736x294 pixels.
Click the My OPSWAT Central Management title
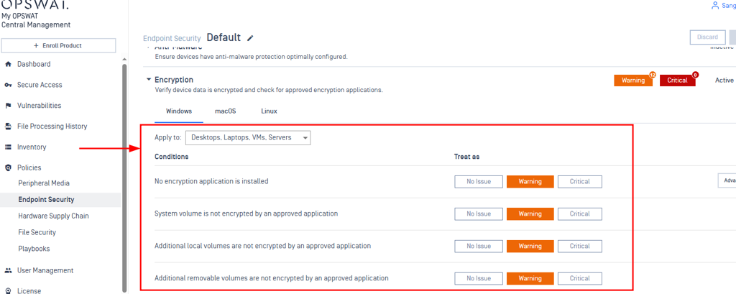[x=36, y=21]
